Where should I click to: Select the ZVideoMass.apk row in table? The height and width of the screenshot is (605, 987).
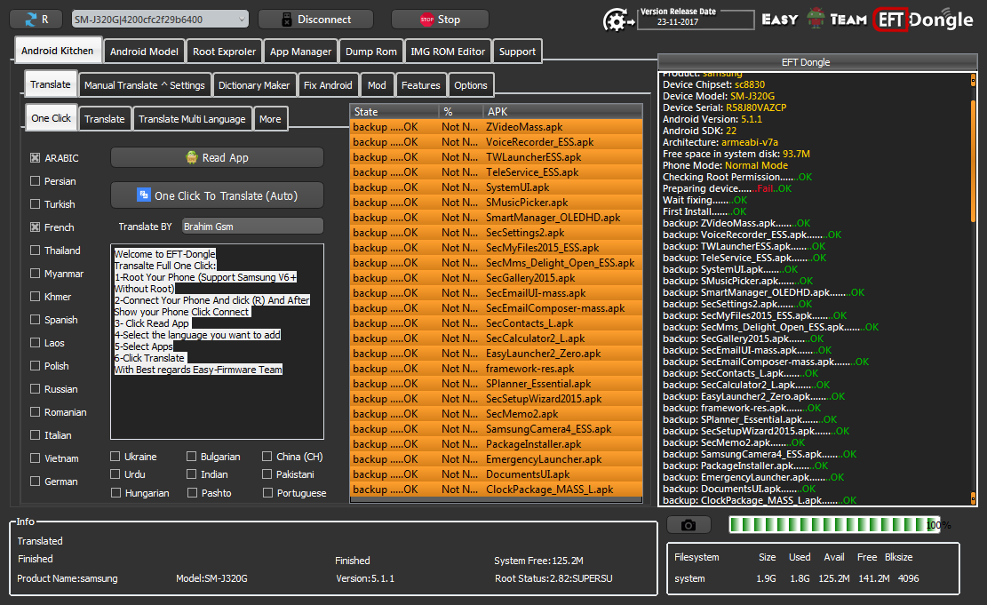tap(496, 127)
